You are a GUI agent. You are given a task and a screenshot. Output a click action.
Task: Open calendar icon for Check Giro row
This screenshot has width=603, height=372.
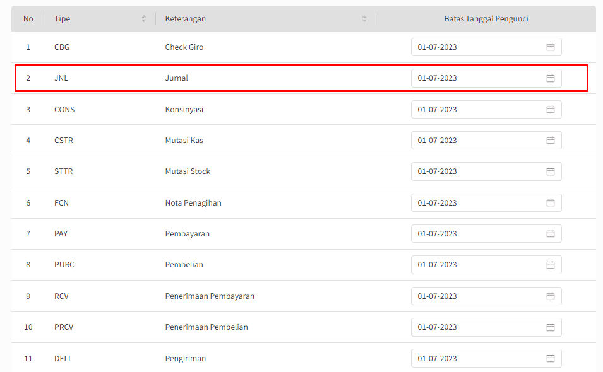550,47
